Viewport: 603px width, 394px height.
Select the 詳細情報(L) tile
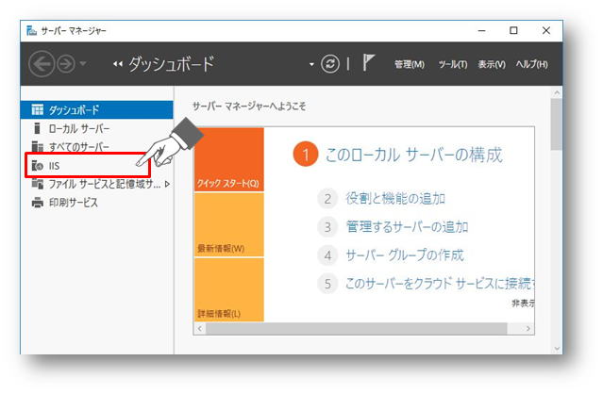(229, 289)
